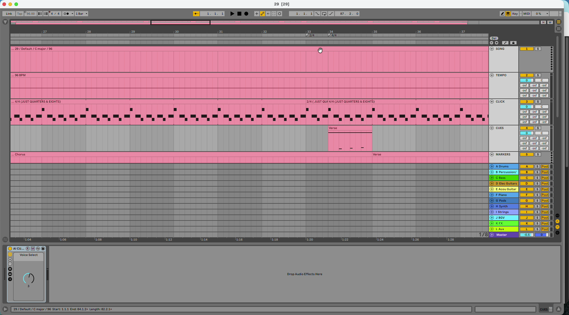
Task: Open the 1 Bar quantization menu
Action: coord(81,14)
